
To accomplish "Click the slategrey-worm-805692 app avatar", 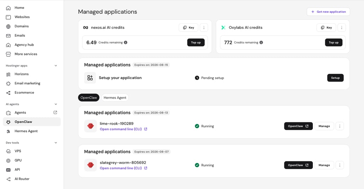I will (91, 165).
